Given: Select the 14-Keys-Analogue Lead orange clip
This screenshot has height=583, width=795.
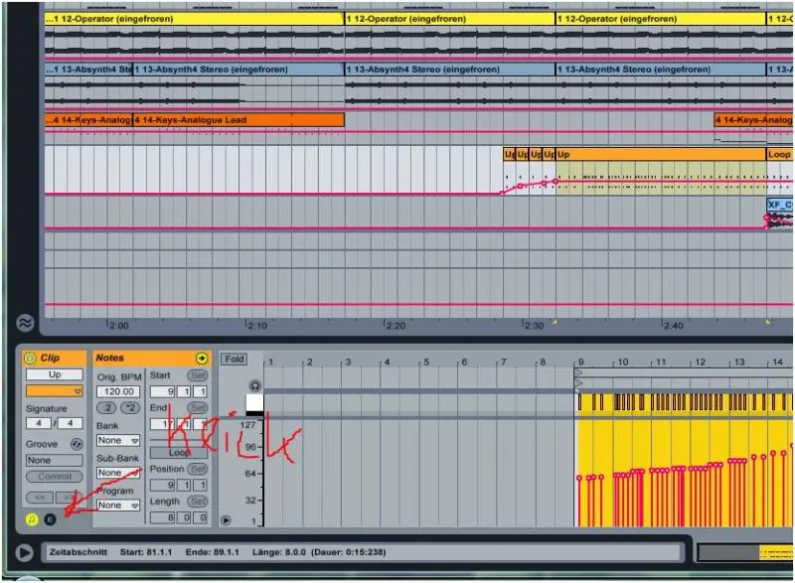Looking at the screenshot, I should click(238, 120).
